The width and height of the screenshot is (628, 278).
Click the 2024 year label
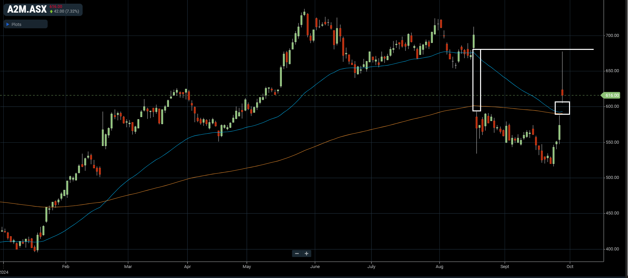click(x=4, y=272)
